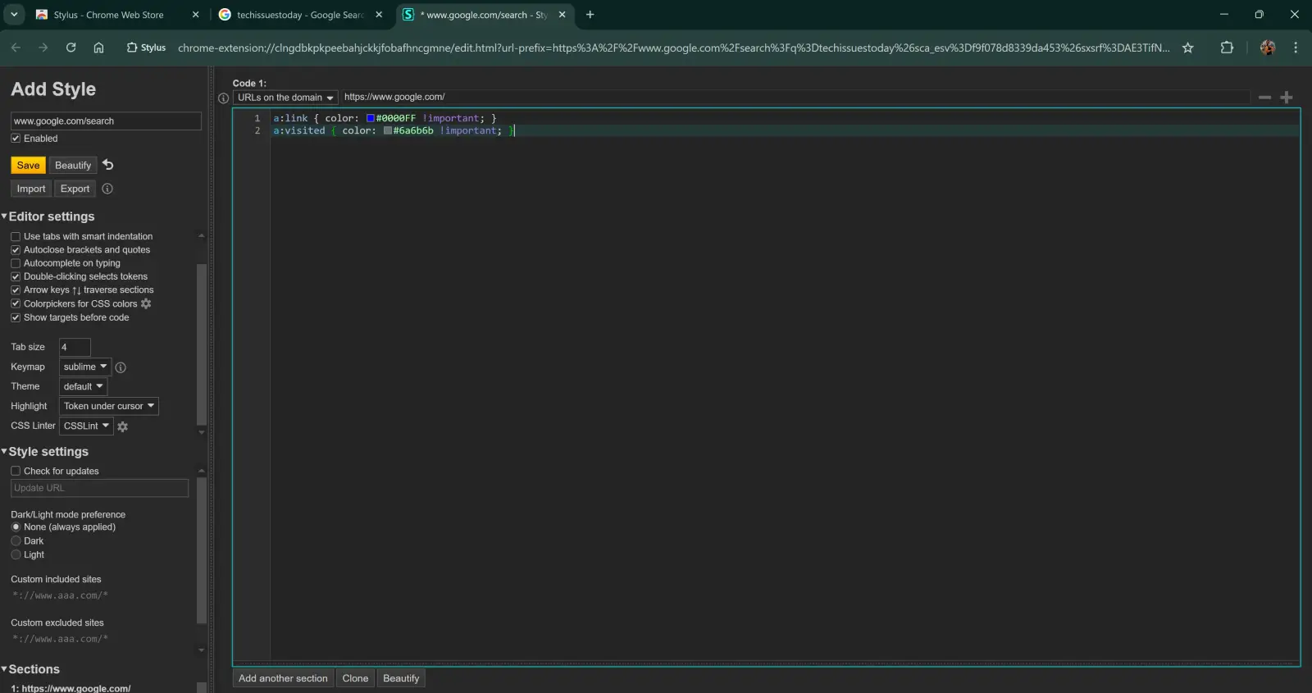Click the style name field
Image resolution: width=1312 pixels, height=693 pixels.
[x=106, y=121]
